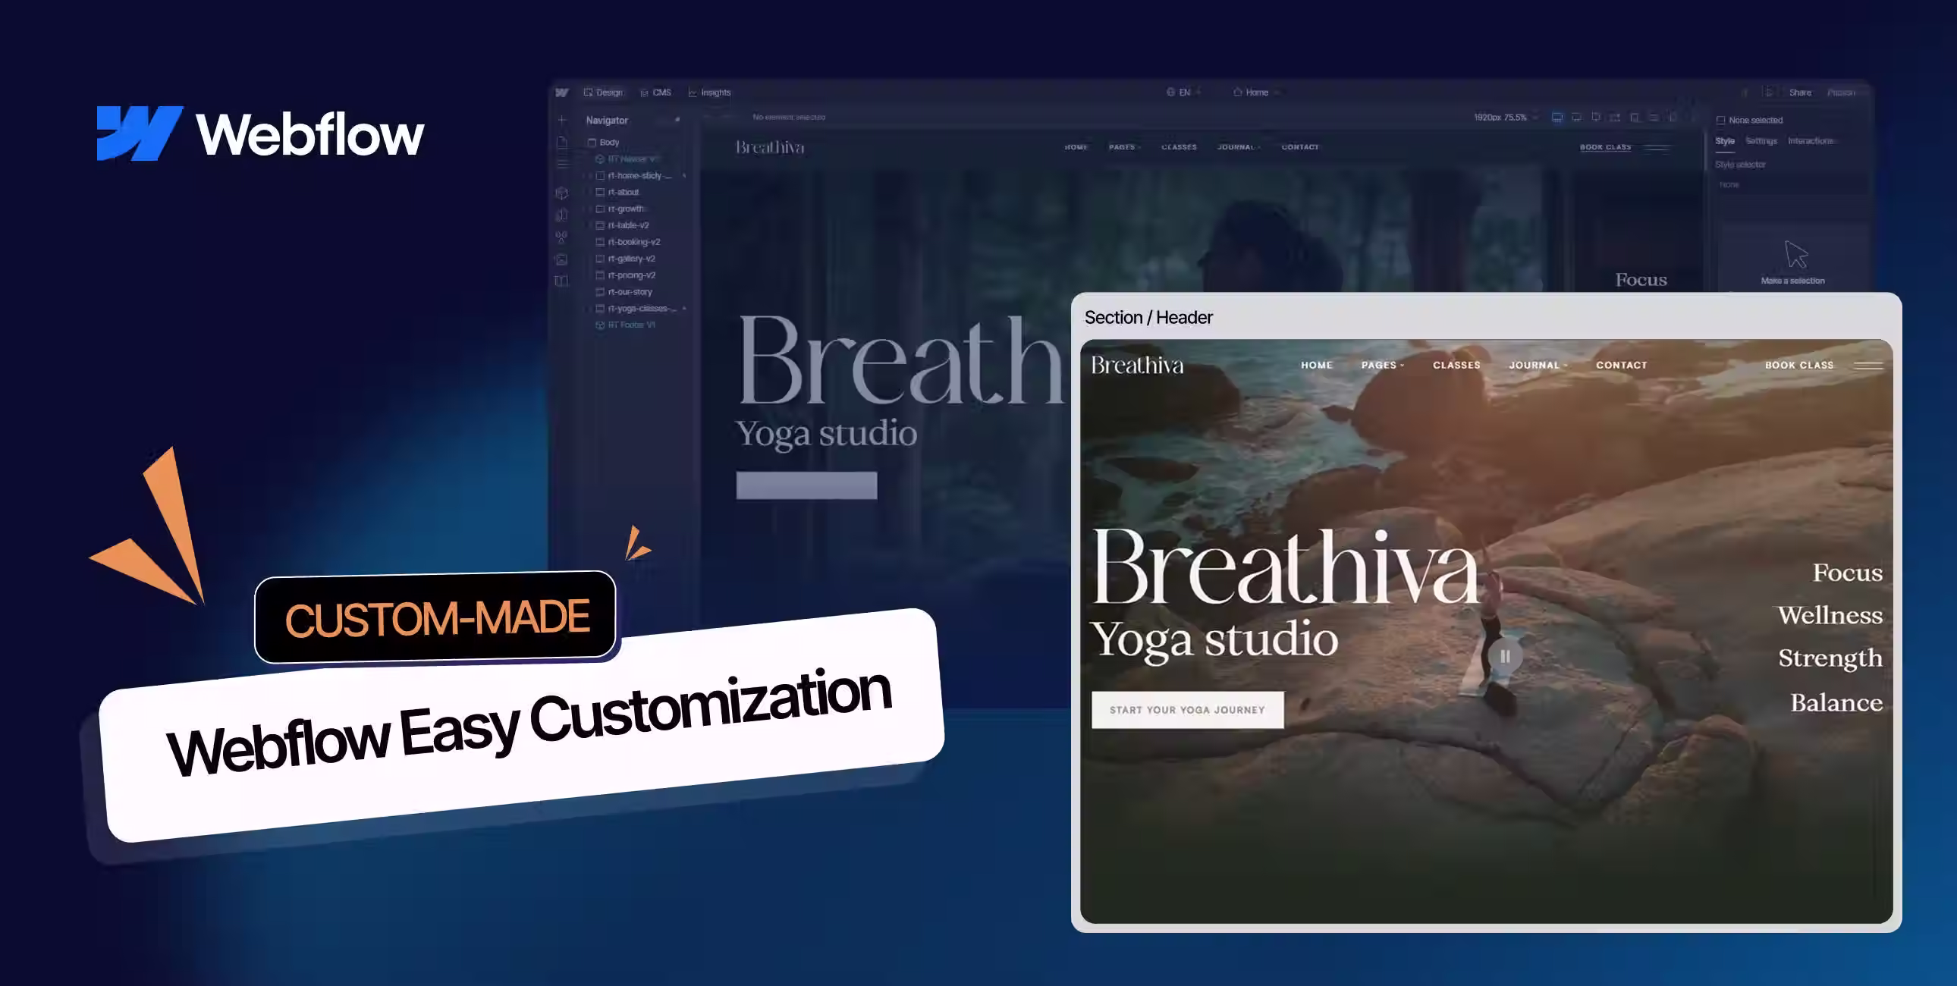Open PAGES dropdown in Breathiva preview nav
This screenshot has width=1957, height=986.
point(1383,366)
